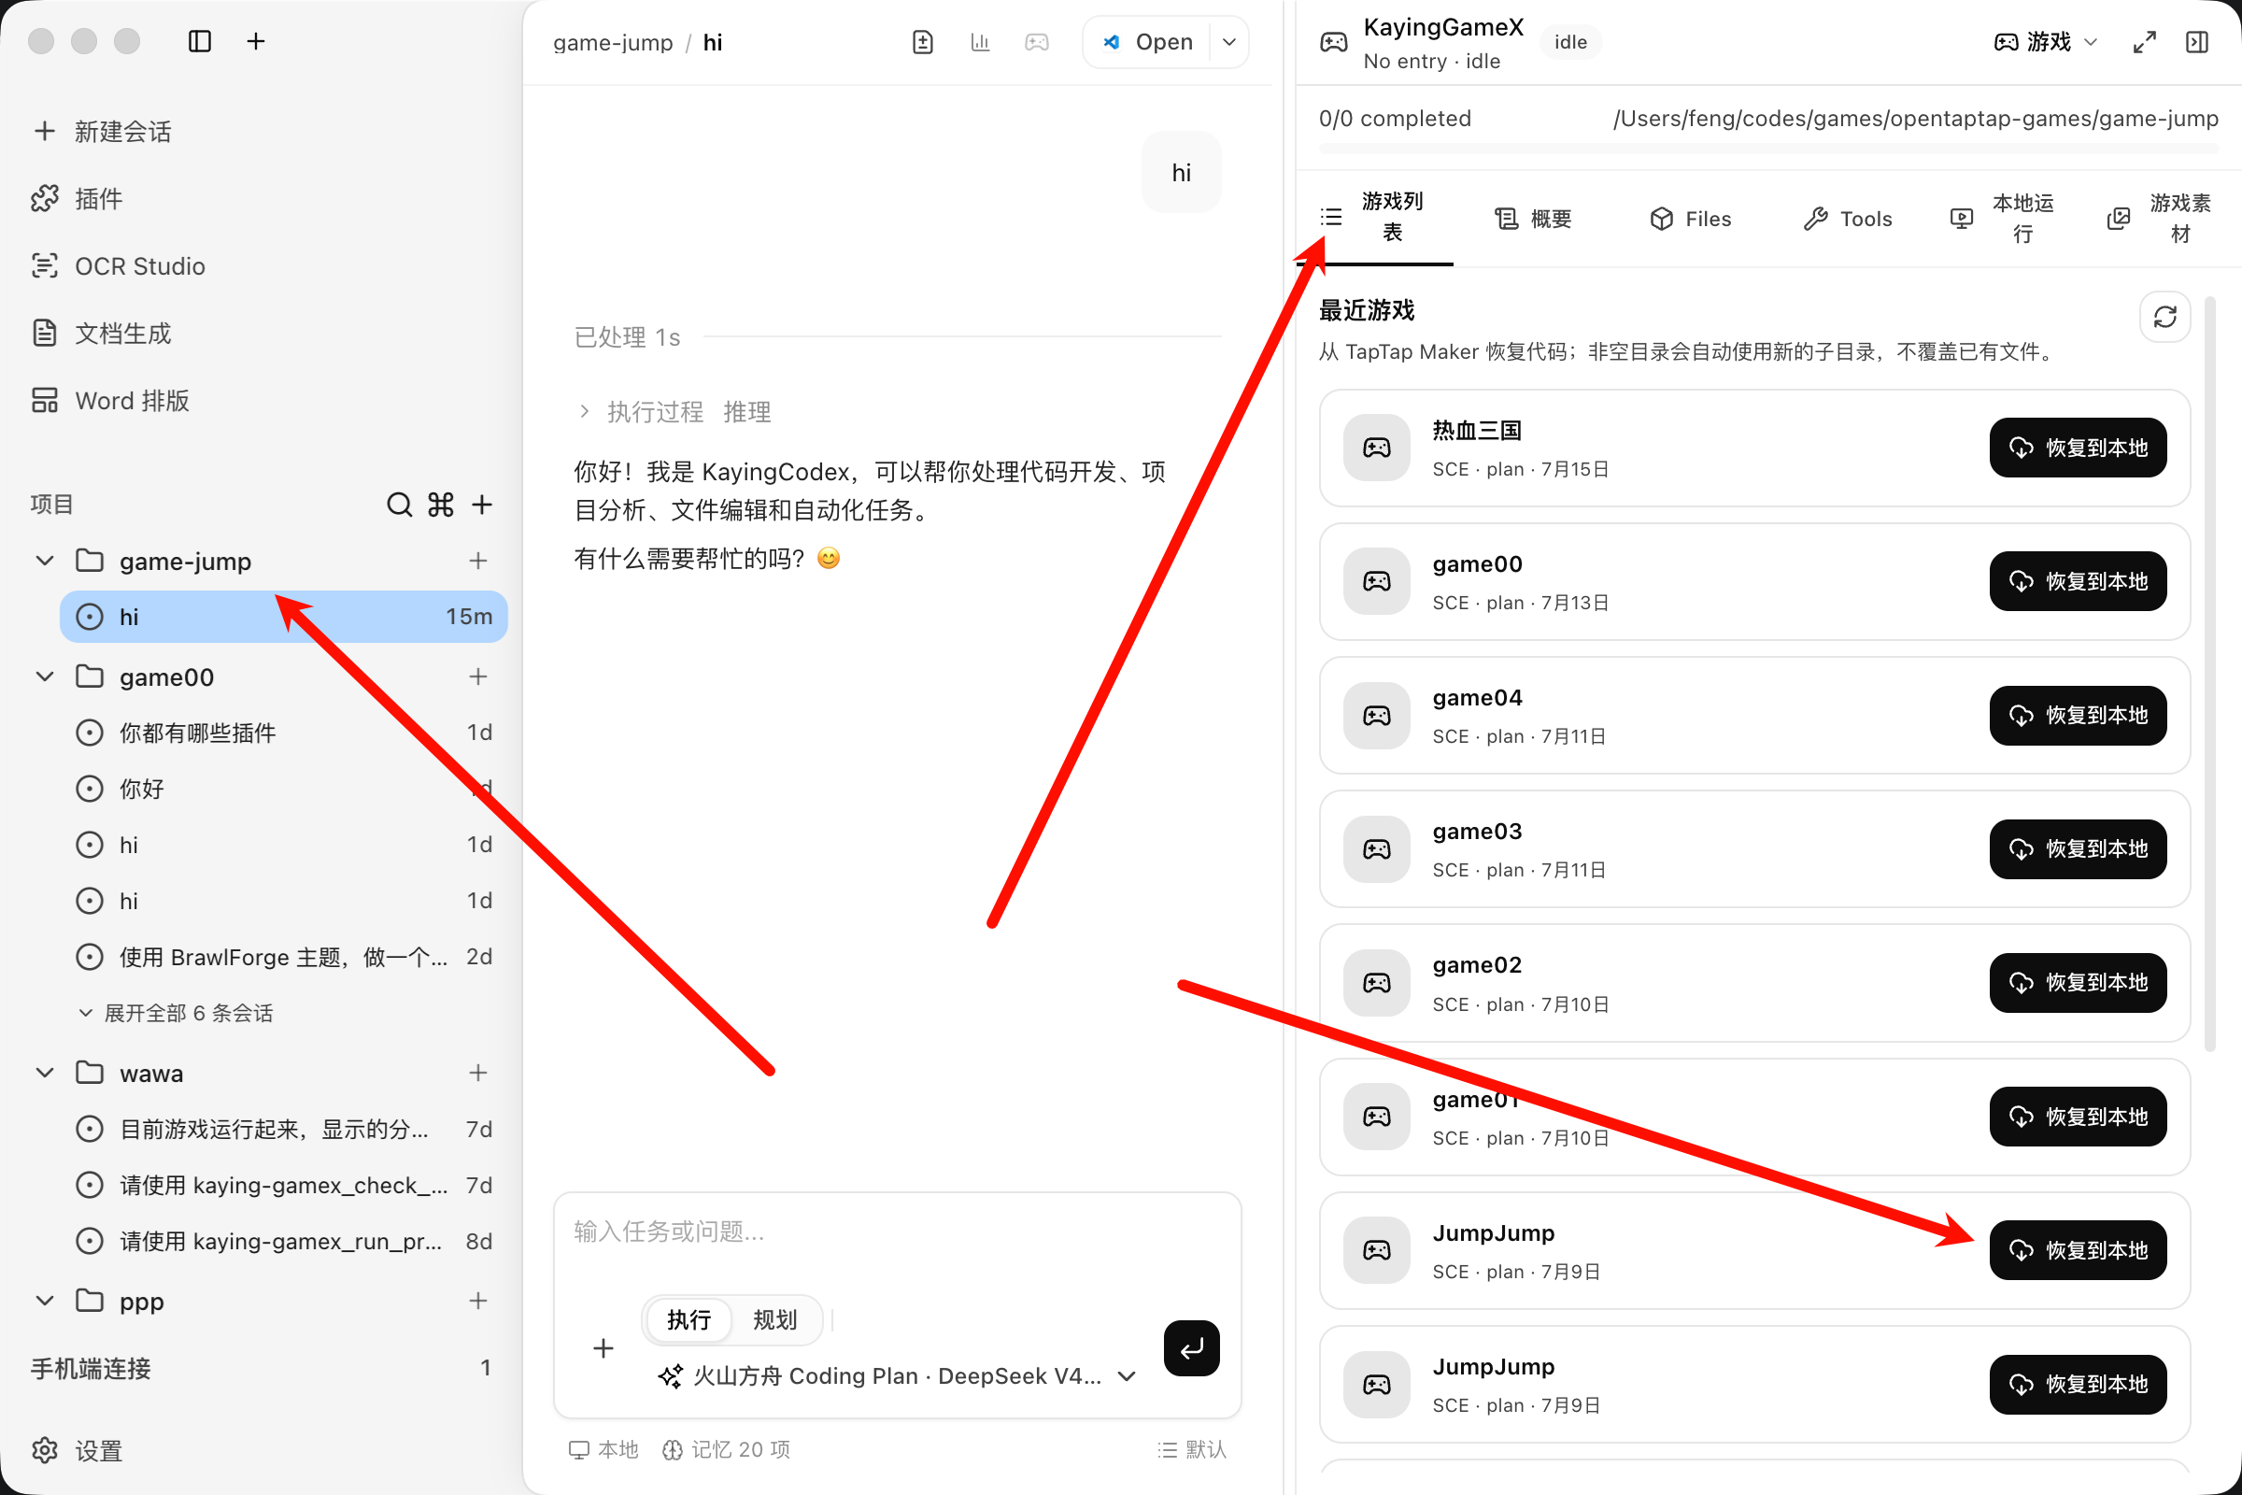Open 记忆 20 项 memory
This screenshot has width=2242, height=1495.
727,1449
